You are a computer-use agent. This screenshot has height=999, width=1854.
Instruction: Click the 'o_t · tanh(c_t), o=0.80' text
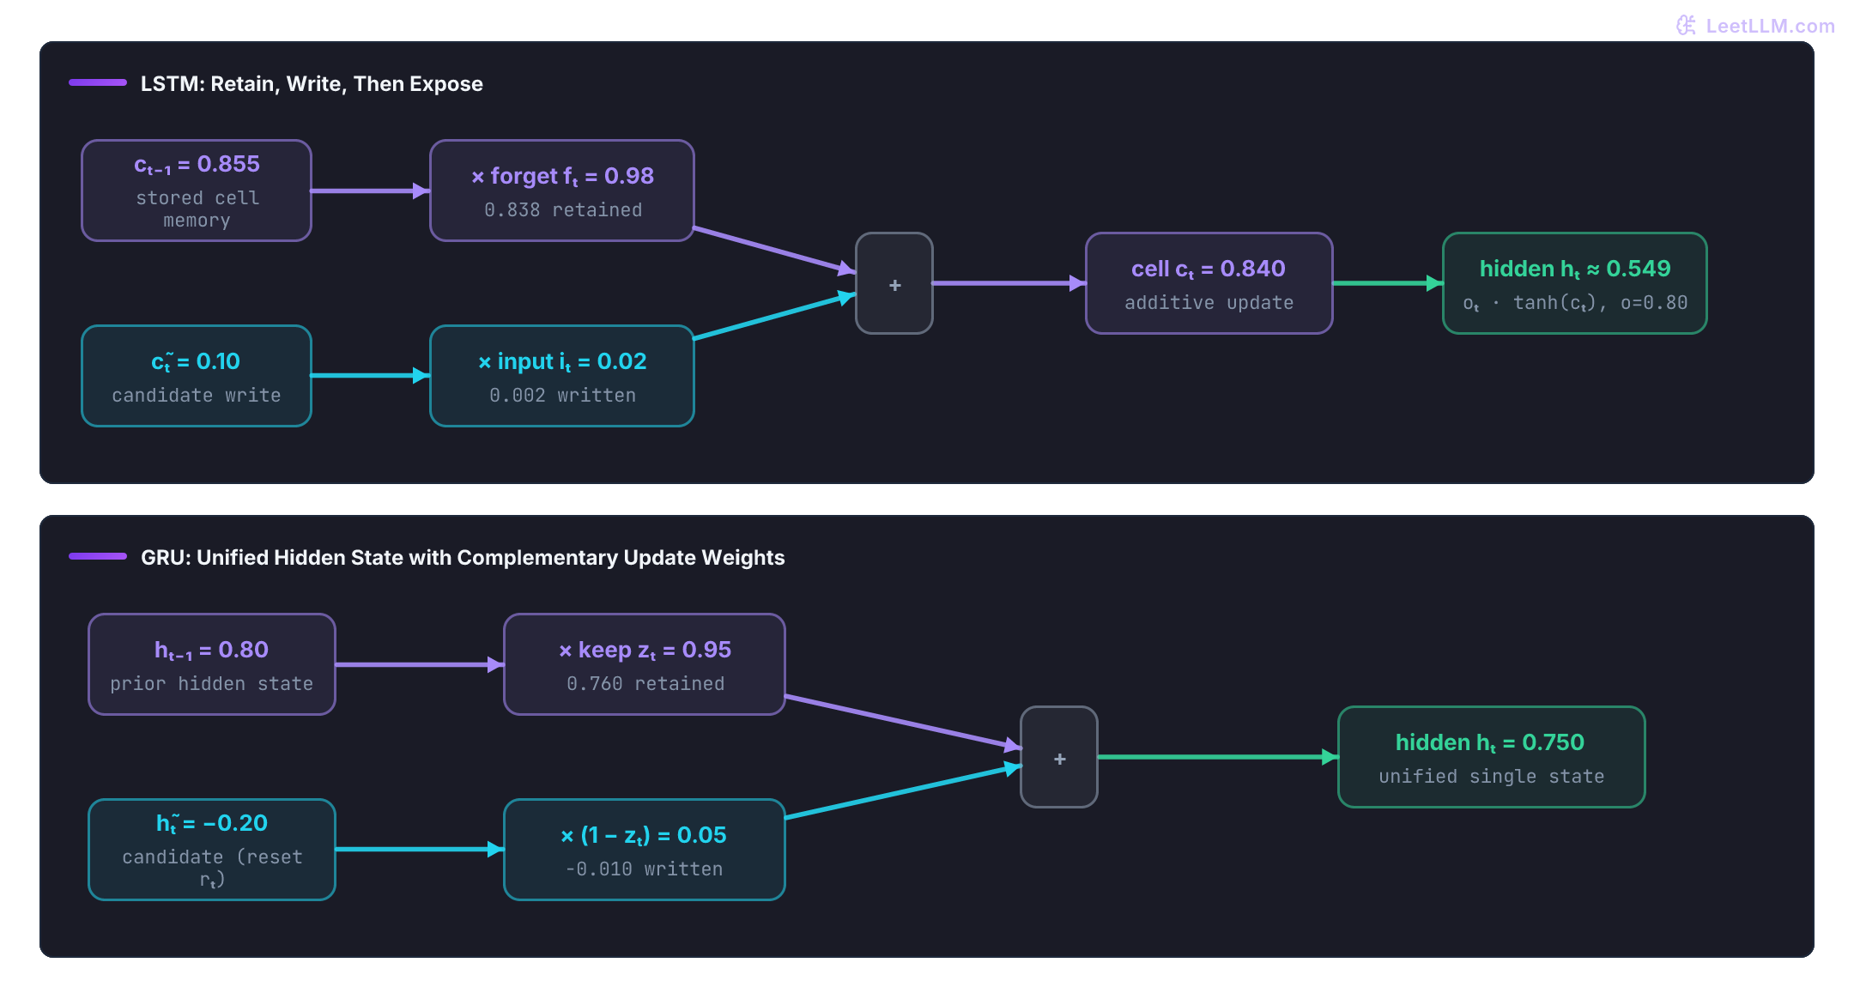pos(1575,303)
